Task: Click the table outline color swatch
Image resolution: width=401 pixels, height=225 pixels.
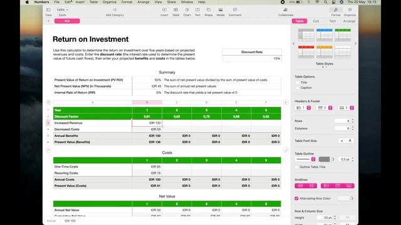Action: click(x=324, y=159)
